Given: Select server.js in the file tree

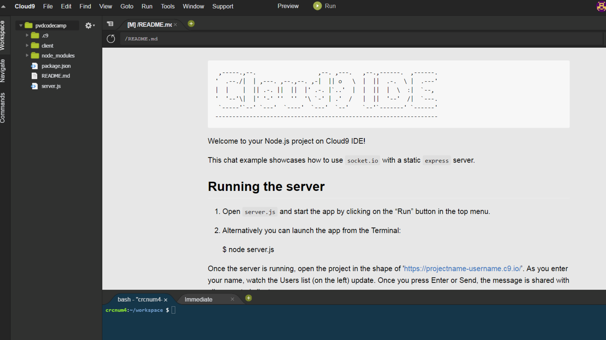Looking at the screenshot, I should [51, 86].
